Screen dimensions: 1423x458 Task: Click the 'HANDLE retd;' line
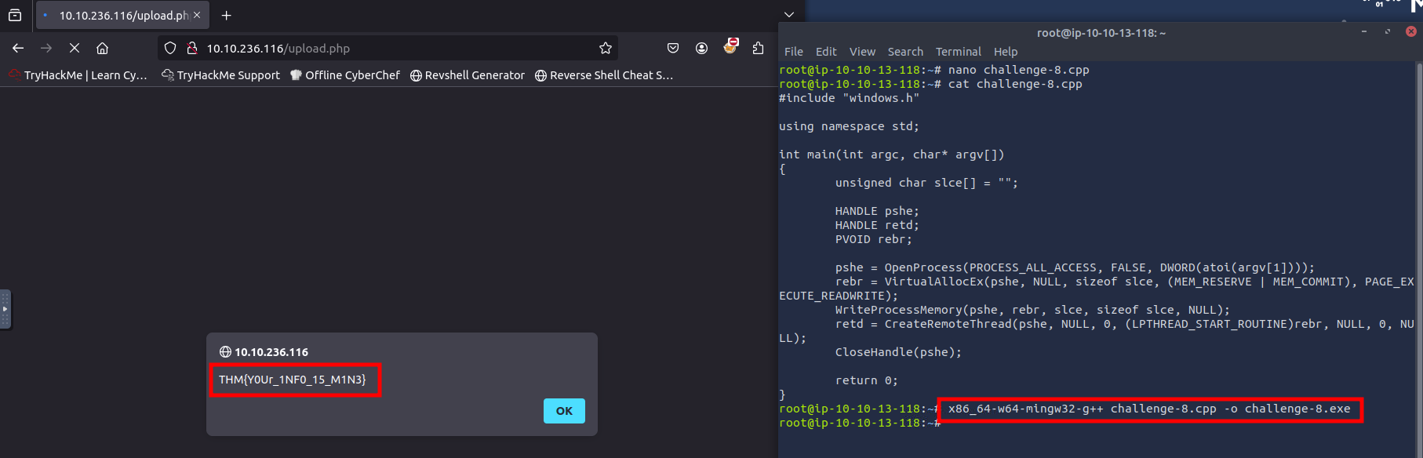877,225
